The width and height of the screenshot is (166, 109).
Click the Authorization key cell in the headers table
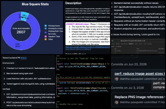(118, 51)
